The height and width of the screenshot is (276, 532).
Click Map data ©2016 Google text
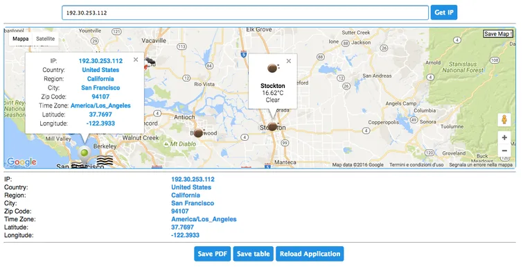click(x=357, y=164)
